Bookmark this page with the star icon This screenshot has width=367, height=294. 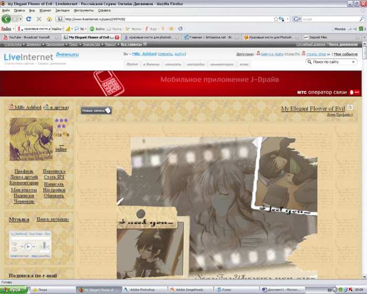click(x=276, y=19)
